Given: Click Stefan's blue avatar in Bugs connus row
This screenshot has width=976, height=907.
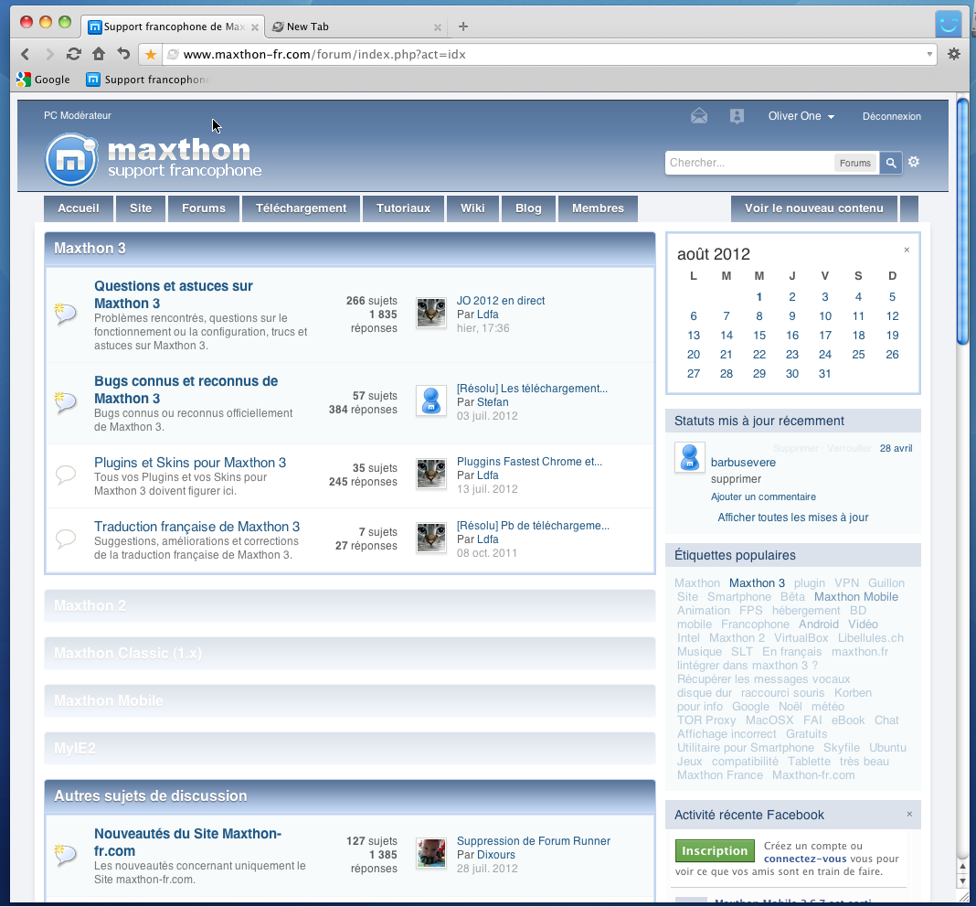Looking at the screenshot, I should point(430,400).
